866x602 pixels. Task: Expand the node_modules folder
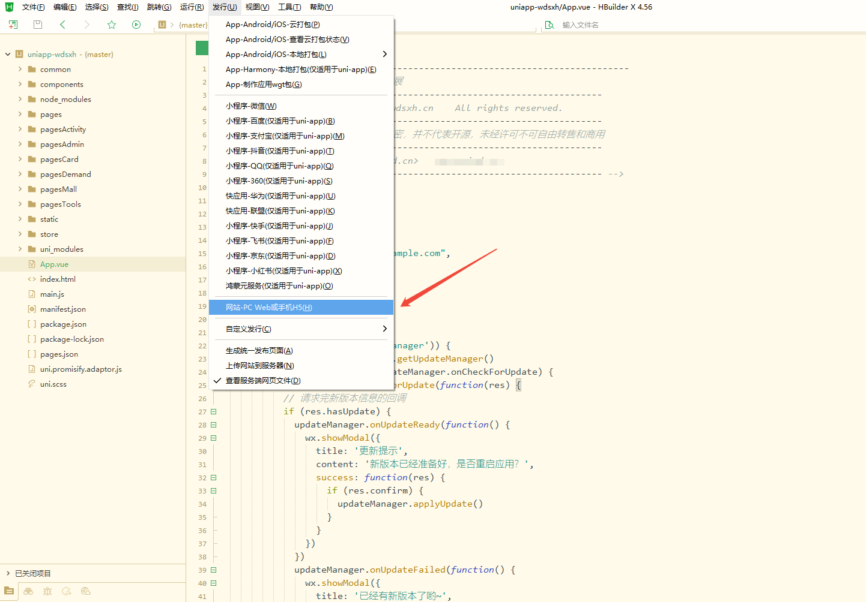pos(20,99)
